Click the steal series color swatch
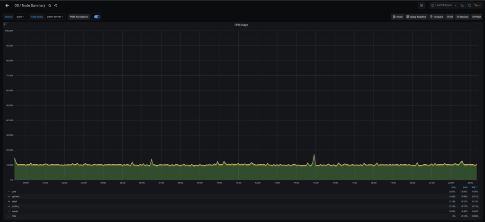This screenshot has height=222, width=485. [x=9, y=201]
